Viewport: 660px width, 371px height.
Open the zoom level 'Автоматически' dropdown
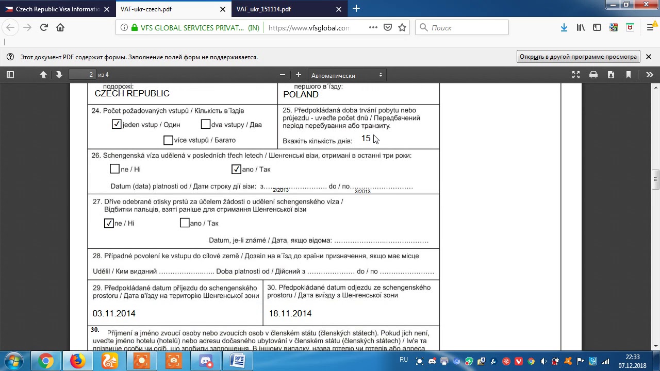point(347,75)
